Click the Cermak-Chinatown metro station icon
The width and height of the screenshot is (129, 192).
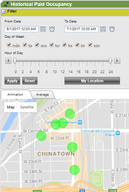click(x=80, y=122)
